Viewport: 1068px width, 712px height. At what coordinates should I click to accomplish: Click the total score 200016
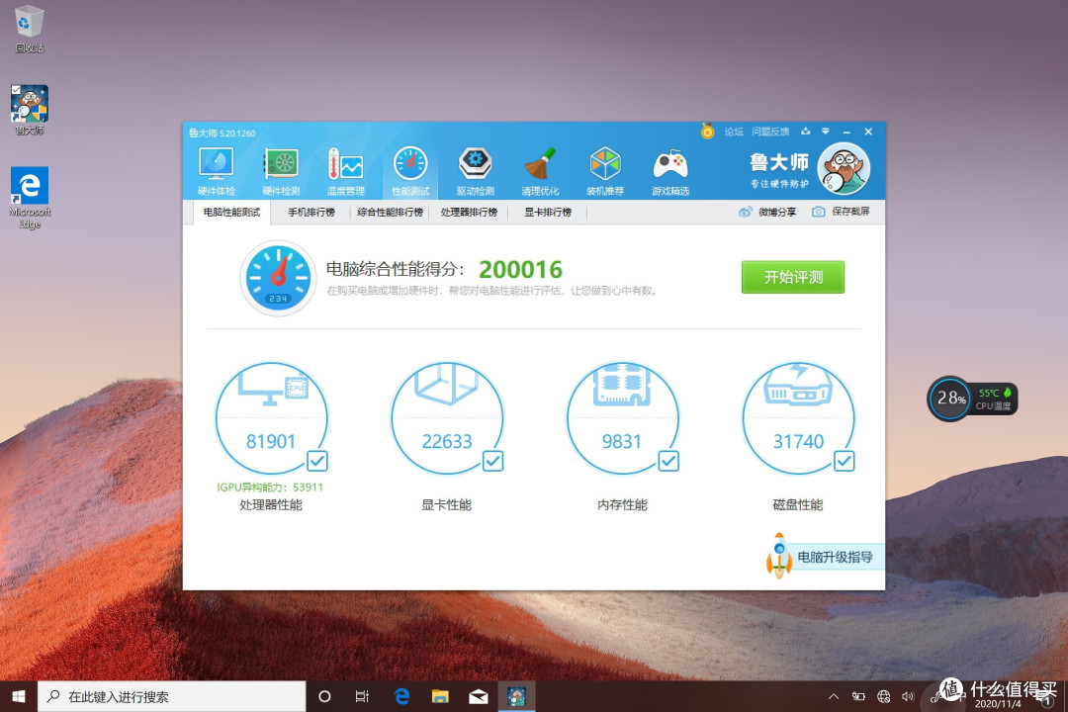tap(520, 270)
